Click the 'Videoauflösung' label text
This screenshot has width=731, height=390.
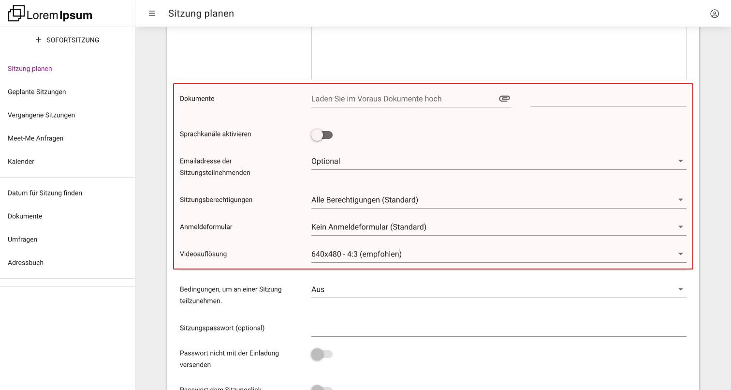(203, 254)
